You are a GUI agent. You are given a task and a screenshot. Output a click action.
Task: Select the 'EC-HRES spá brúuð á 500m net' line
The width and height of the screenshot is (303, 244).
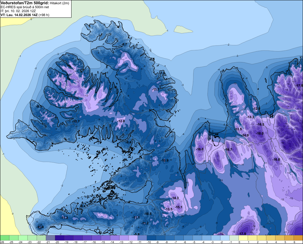click(x=25, y=7)
